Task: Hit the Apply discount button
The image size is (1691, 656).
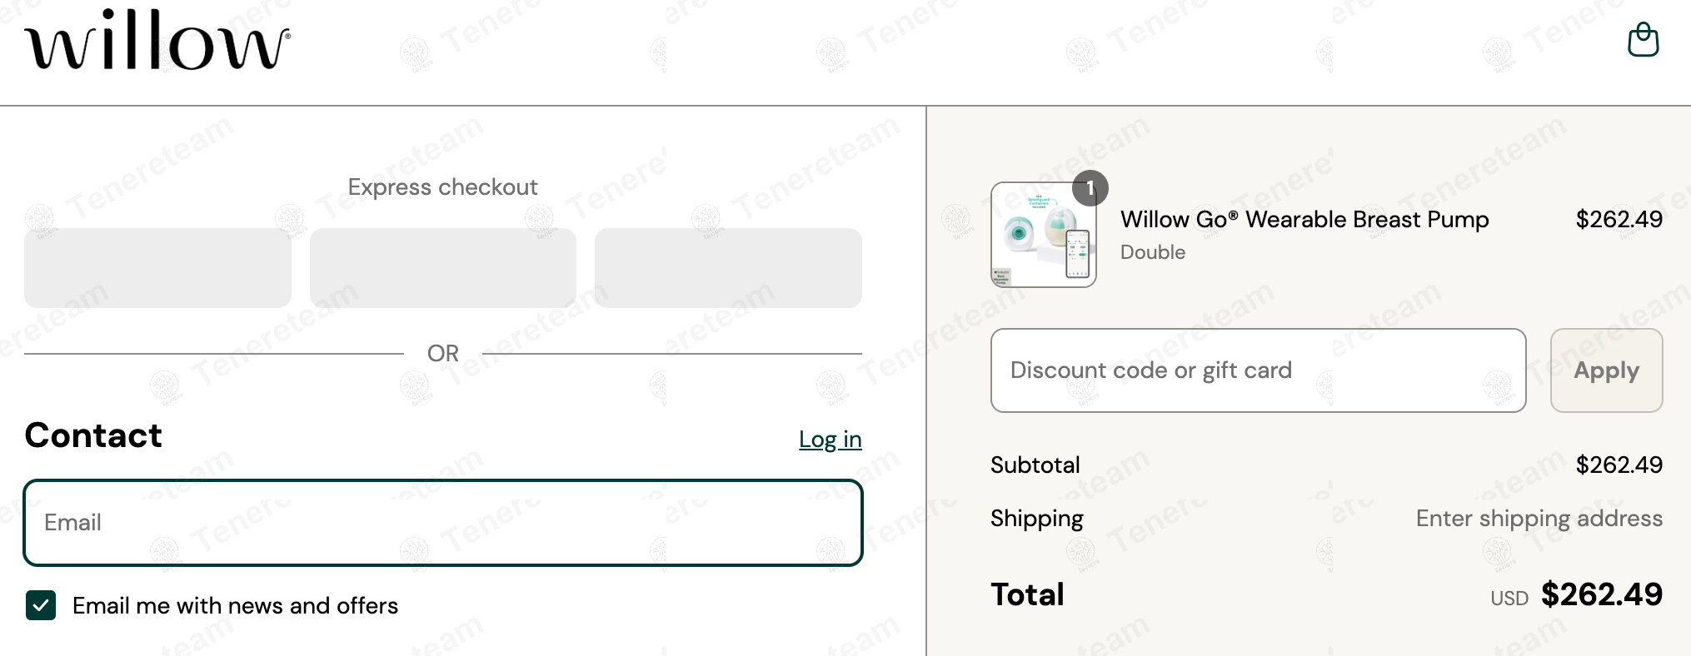Action: [1605, 370]
